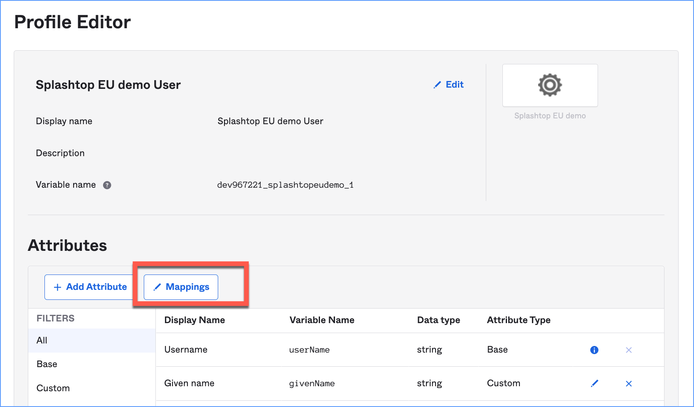Click the Splashtop EU demo User profile title
694x407 pixels.
(x=108, y=85)
